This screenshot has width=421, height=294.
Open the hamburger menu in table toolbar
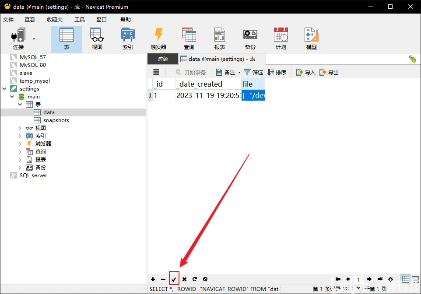coord(156,72)
